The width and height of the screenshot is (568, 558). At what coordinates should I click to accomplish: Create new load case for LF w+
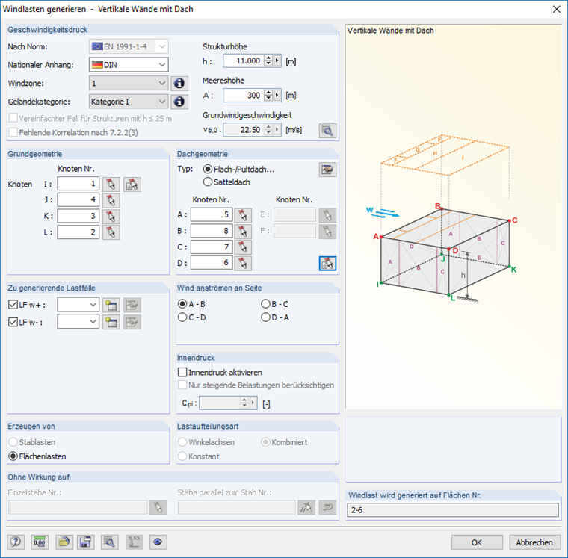(111, 305)
